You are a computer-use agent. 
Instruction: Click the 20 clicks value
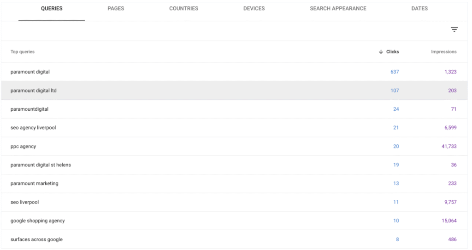pos(396,146)
